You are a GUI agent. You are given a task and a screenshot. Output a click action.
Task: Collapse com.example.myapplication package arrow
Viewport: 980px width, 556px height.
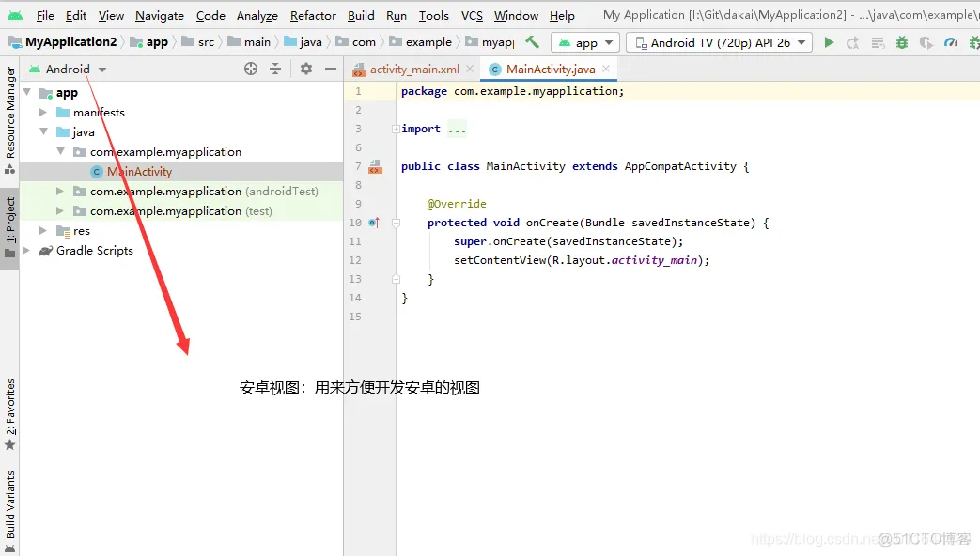point(61,151)
